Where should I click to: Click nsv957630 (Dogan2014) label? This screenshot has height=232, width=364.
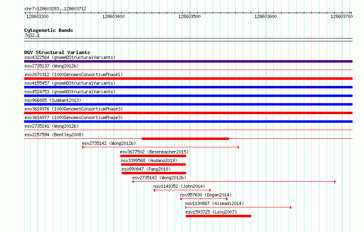pos(206,195)
